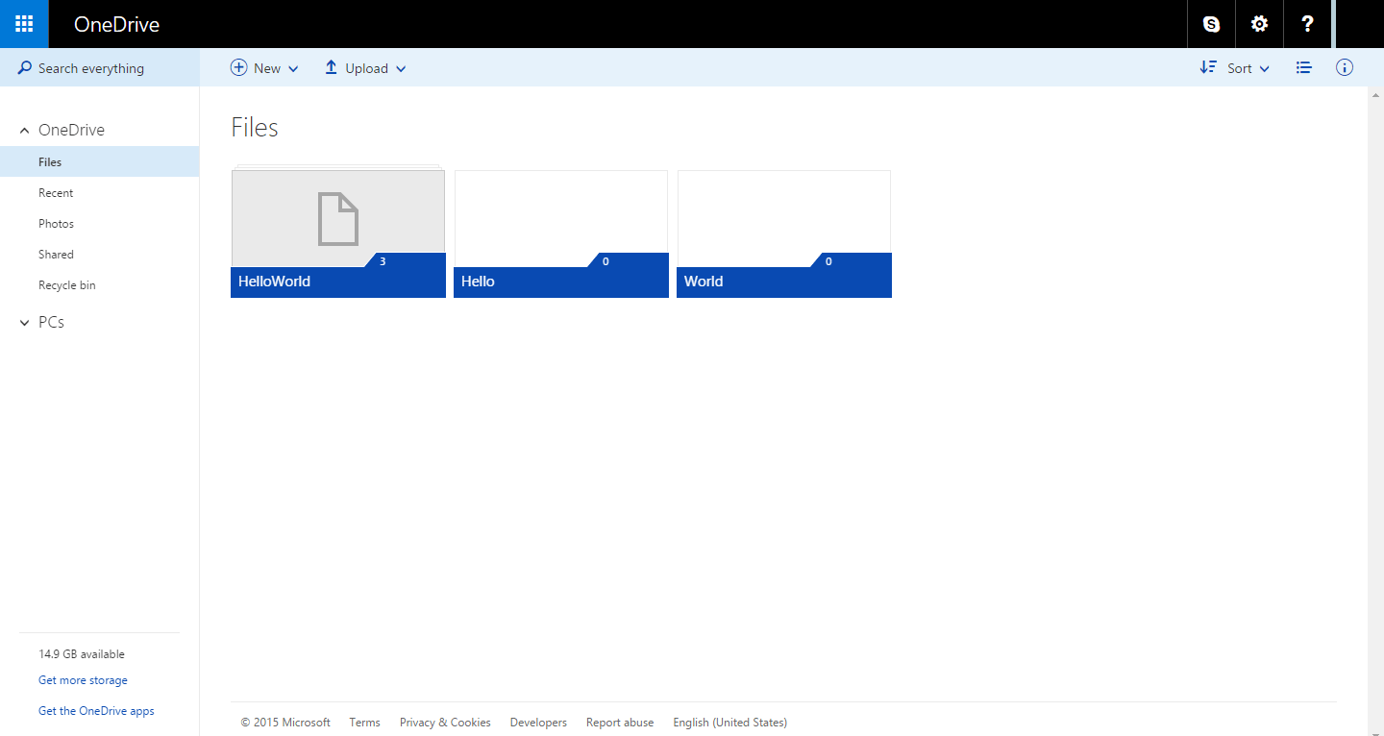The image size is (1384, 736).
Task: Change language English (United States) link
Action: click(x=729, y=723)
